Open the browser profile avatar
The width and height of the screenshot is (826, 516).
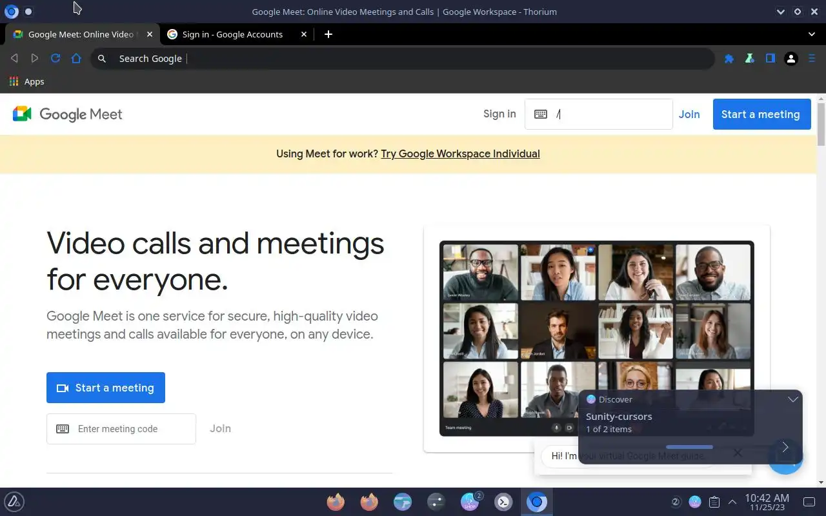[x=791, y=59]
